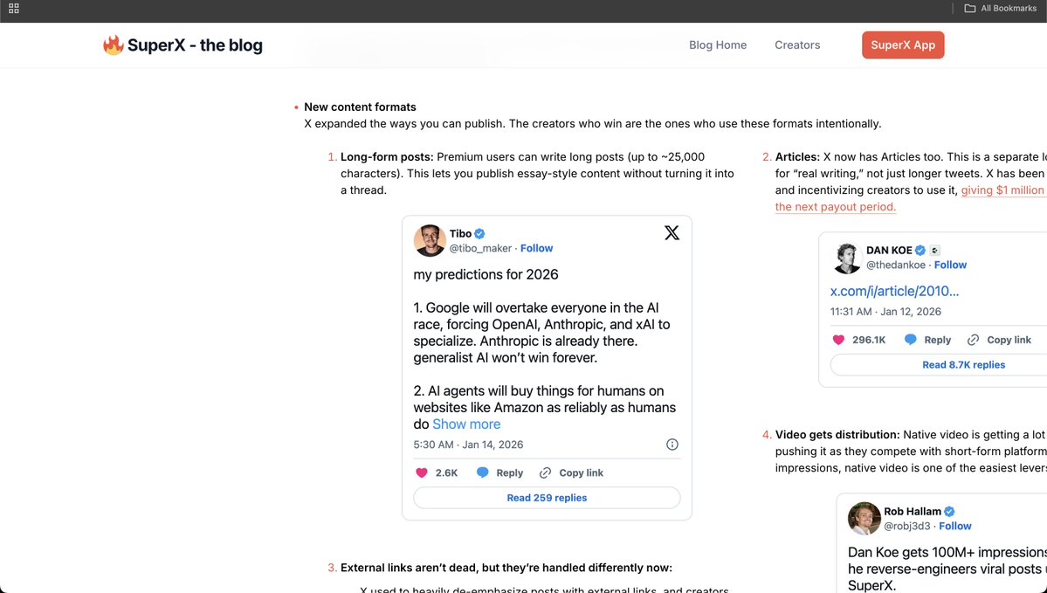Open Dan Koe's profile avatar
The image size is (1047, 593).
847,258
